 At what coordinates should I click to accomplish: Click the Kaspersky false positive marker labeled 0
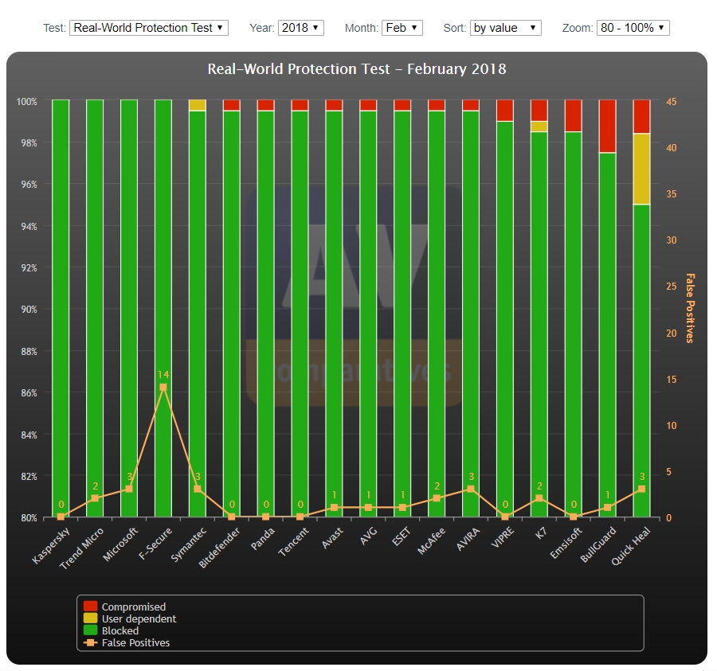(x=61, y=517)
